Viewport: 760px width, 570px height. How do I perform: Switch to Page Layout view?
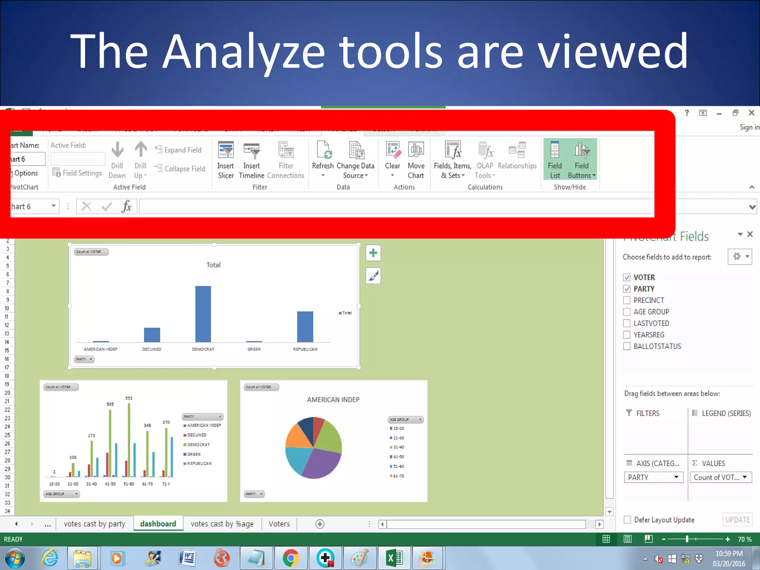(x=628, y=539)
